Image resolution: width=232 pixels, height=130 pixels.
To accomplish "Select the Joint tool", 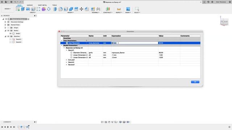I will tap(98, 9).
